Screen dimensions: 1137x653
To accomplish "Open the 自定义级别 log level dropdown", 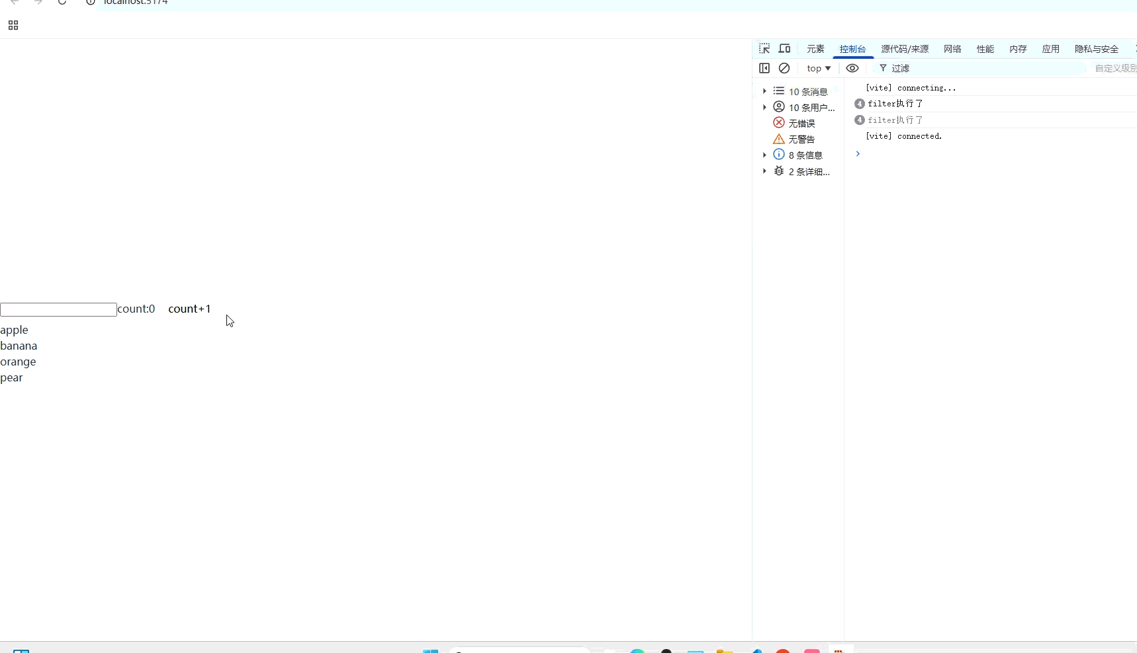I will click(1116, 68).
